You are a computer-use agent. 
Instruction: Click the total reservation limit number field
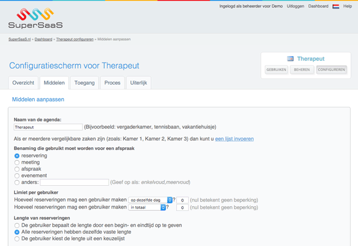pos(182,207)
